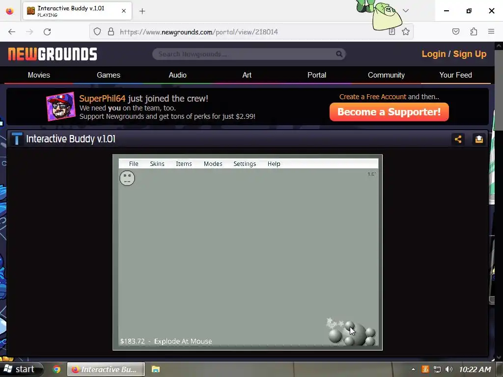Go to the Art section

(247, 75)
